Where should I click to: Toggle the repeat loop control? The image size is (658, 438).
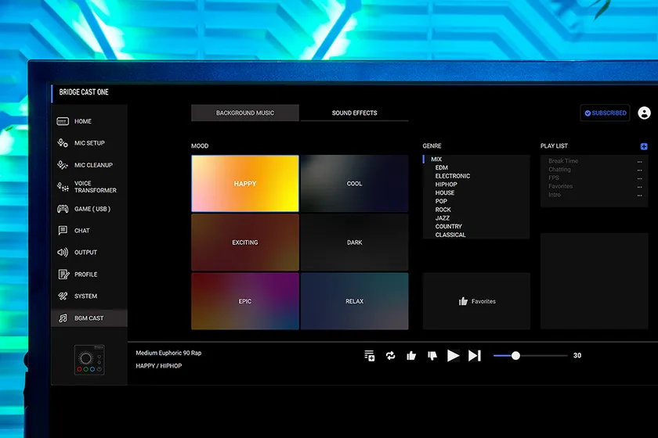390,356
